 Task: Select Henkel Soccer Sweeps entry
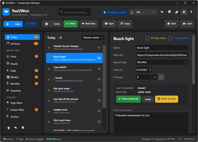coord(74,48)
